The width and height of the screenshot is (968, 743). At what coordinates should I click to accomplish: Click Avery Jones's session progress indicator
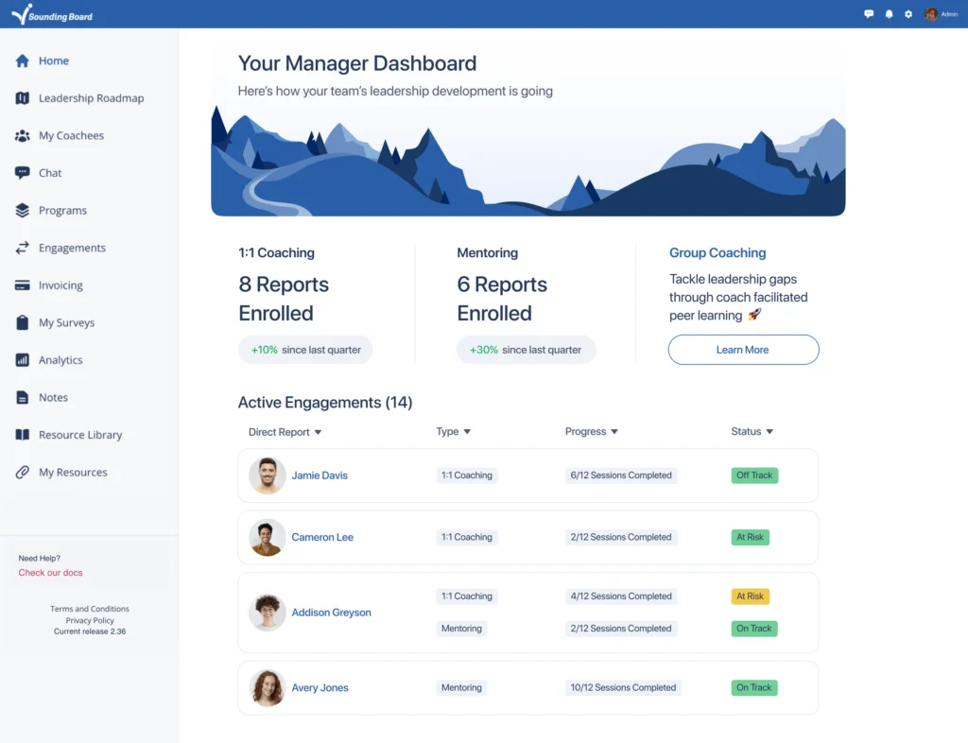coord(623,687)
